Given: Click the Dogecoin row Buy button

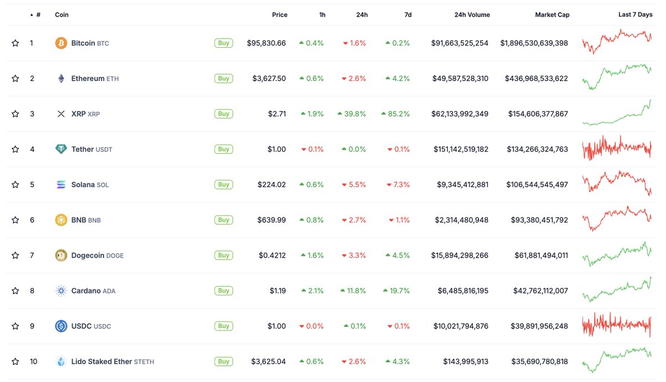Looking at the screenshot, I should tap(224, 255).
